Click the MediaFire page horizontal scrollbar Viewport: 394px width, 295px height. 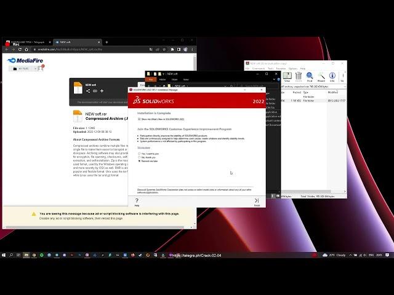pos(95,227)
